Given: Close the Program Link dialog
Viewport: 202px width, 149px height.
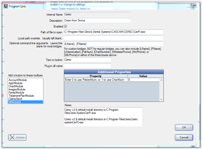Looking at the screenshot, I should pos(192,5).
